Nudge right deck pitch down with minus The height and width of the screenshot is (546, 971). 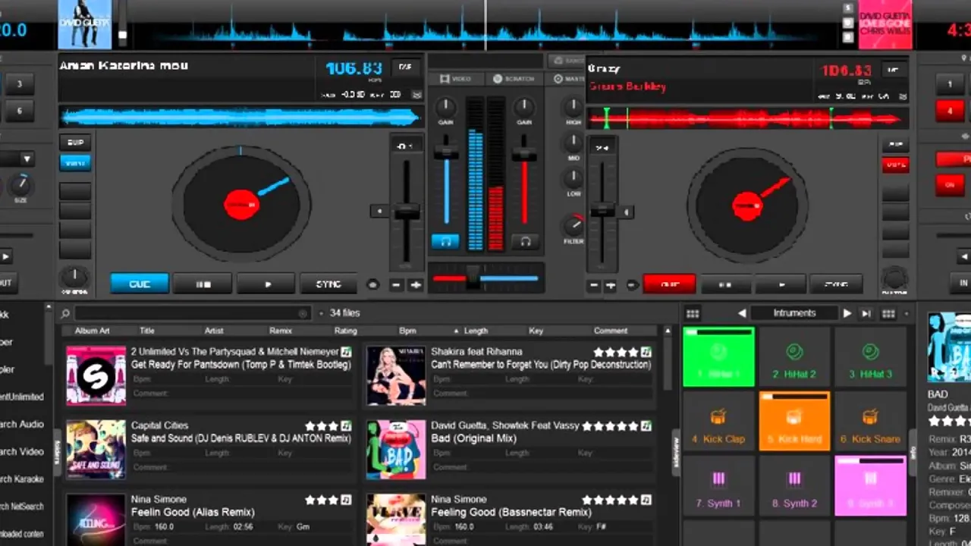(x=593, y=285)
